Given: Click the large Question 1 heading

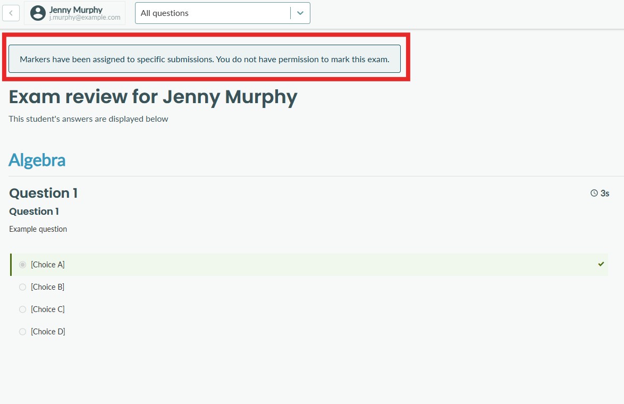Looking at the screenshot, I should click(44, 193).
